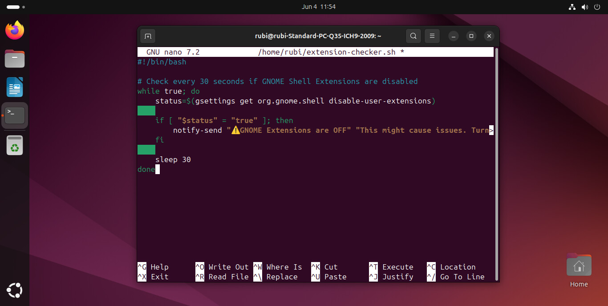Place cursor on the sleep 30 line

click(173, 159)
